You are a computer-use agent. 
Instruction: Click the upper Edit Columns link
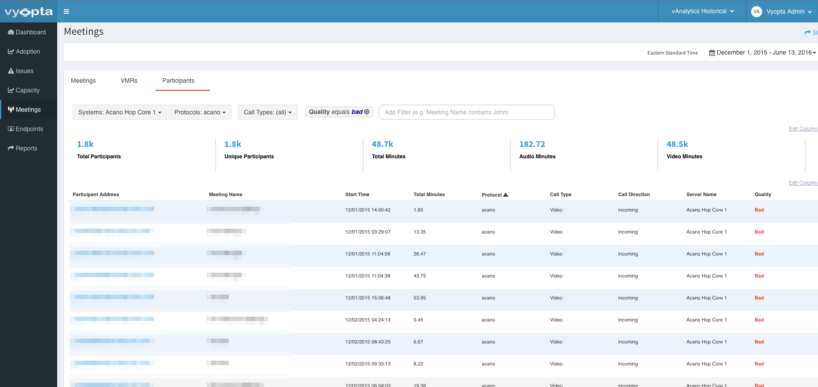[803, 129]
